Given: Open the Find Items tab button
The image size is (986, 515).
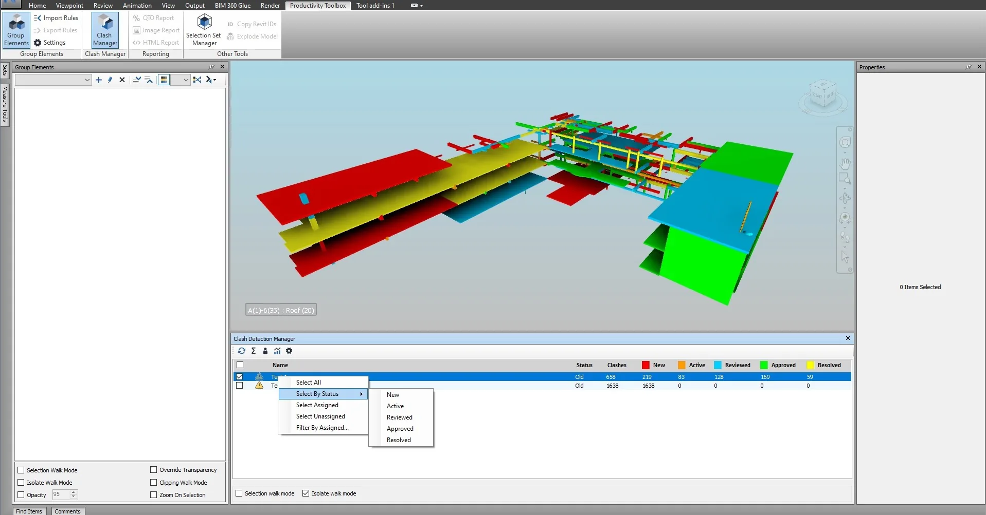Looking at the screenshot, I should (x=29, y=511).
